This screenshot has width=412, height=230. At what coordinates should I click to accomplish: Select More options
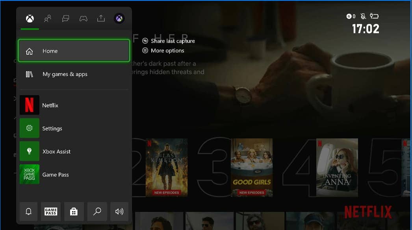pos(163,51)
